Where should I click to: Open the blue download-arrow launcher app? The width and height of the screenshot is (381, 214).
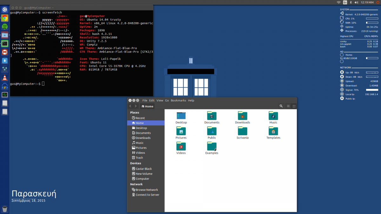pyautogui.click(x=5, y=61)
